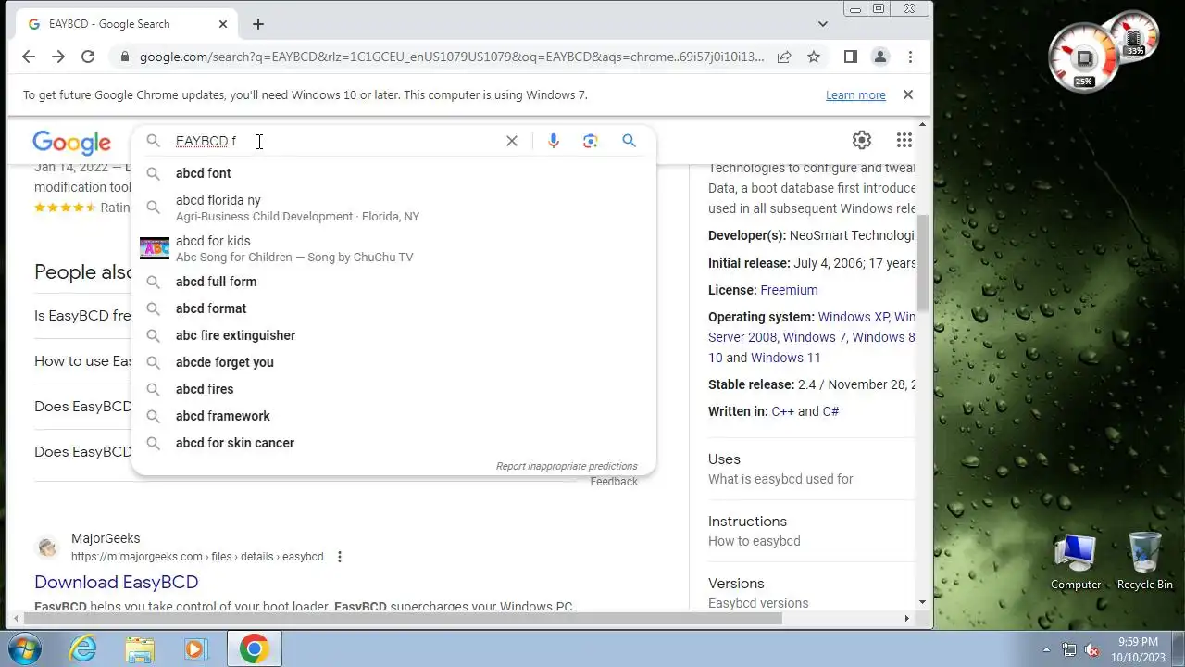
Task: Select suggestion 'abcd for kids'
Action: pos(393,248)
